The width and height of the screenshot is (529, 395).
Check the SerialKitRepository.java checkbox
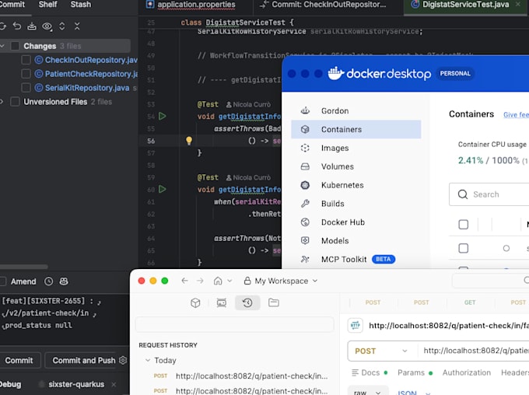pyautogui.click(x=26, y=88)
